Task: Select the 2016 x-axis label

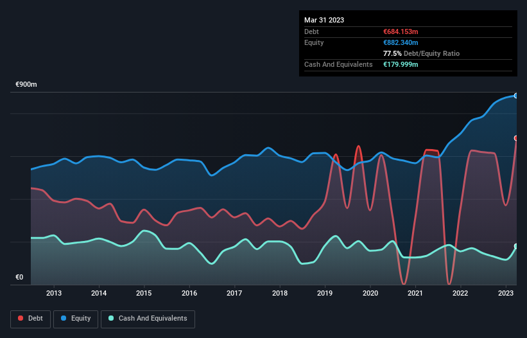Action: 189,293
